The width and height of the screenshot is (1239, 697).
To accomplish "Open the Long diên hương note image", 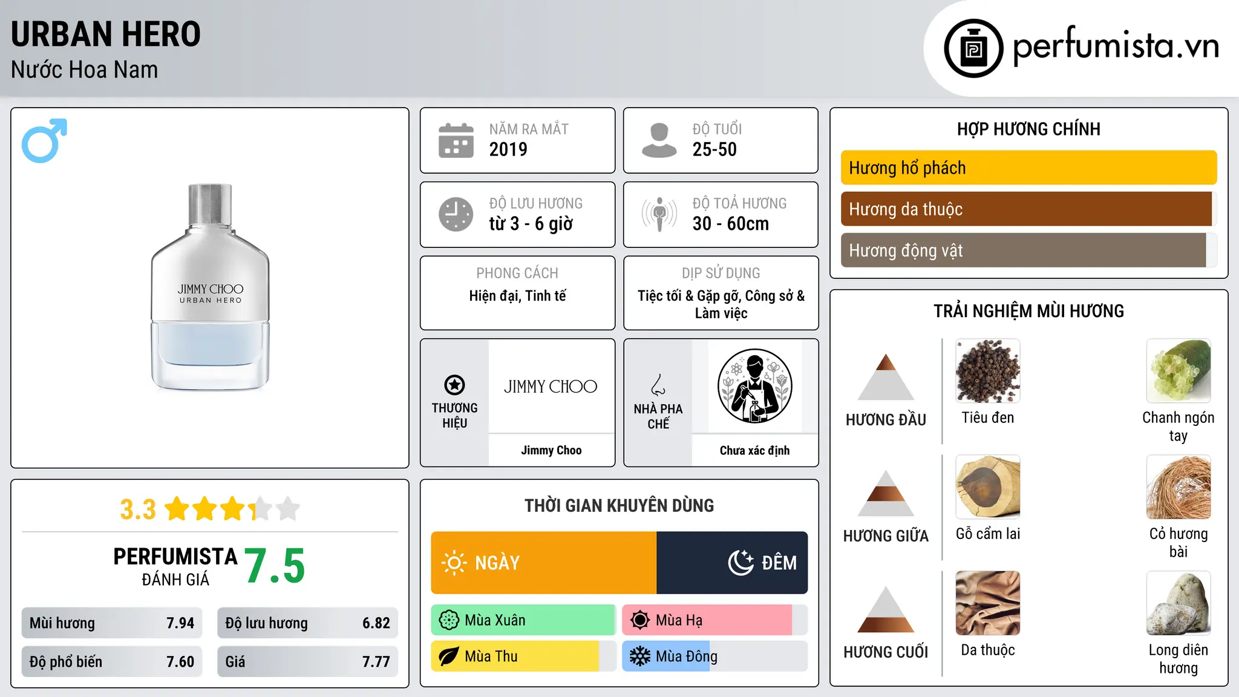I will [x=1178, y=603].
